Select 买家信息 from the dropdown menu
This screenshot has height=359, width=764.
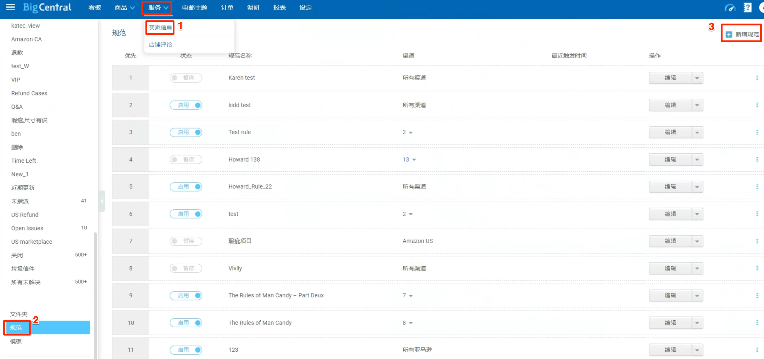[160, 28]
